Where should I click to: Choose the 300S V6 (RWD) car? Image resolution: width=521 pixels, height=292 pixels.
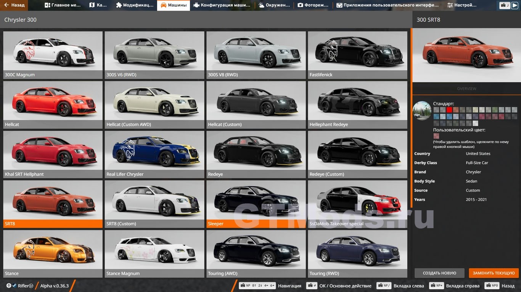tap(154, 55)
